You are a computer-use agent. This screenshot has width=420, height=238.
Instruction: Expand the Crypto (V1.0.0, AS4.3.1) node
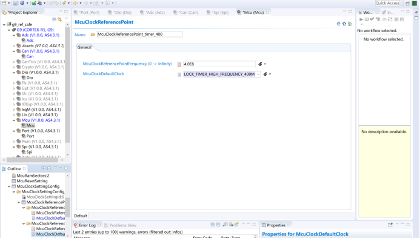tap(14, 67)
